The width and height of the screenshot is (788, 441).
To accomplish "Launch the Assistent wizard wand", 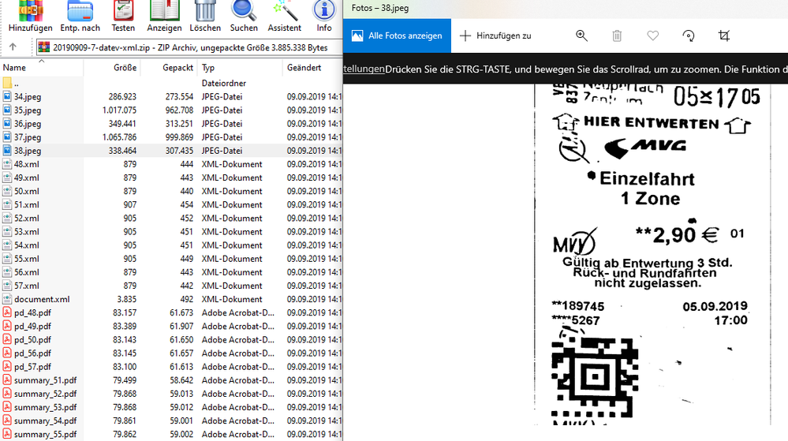I will [x=284, y=15].
